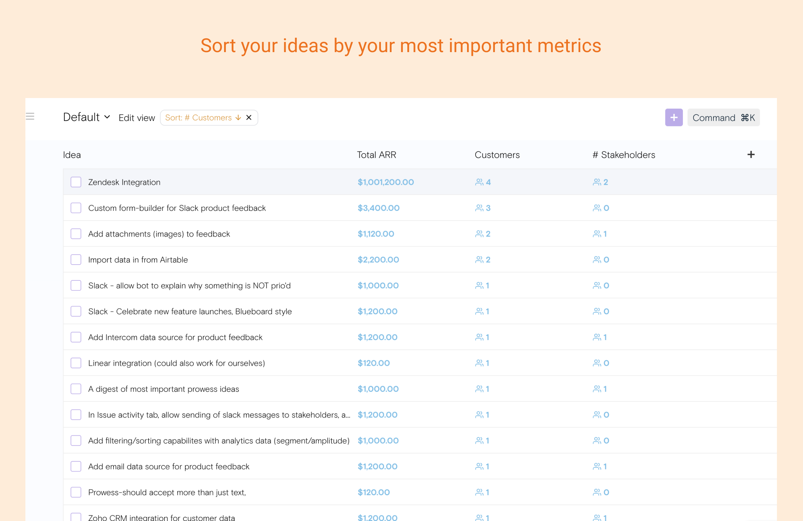
Task: Click the customers icon in the Import data from Airtable row
Action: coord(479,260)
